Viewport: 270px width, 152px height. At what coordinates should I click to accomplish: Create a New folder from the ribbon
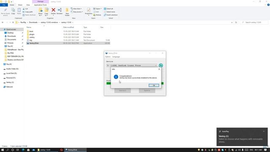(x=67, y=12)
